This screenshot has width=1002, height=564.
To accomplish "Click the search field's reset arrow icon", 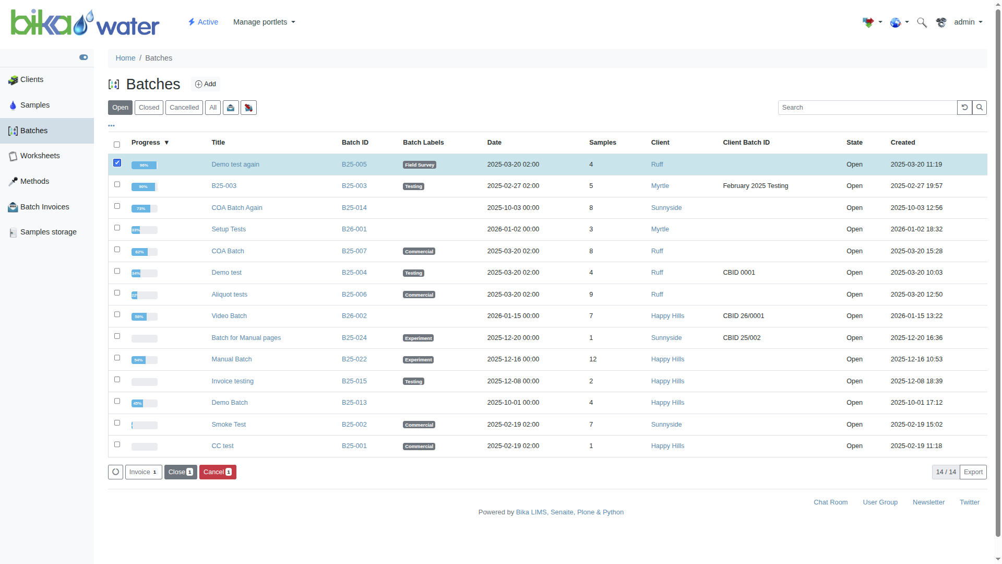I will (964, 108).
